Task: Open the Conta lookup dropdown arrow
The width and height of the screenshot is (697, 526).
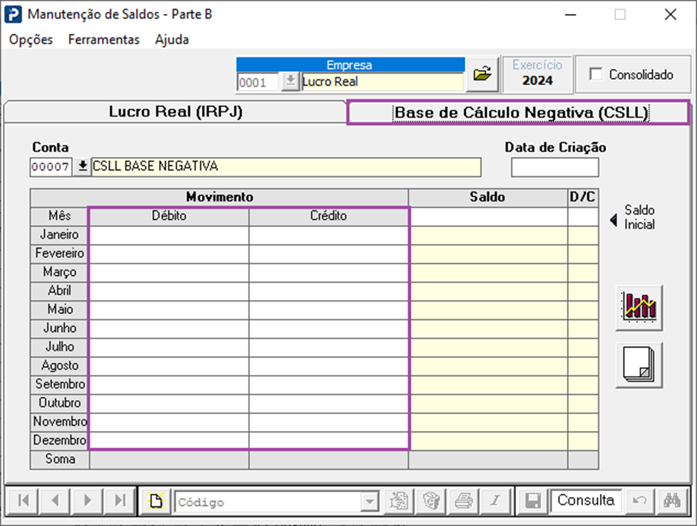Action: coord(82,167)
